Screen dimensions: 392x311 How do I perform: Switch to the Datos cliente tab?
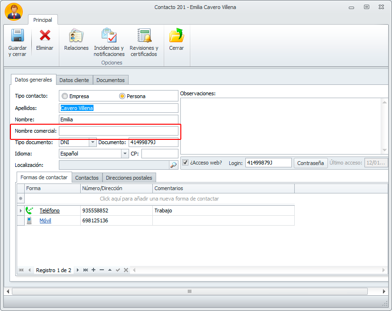[74, 80]
